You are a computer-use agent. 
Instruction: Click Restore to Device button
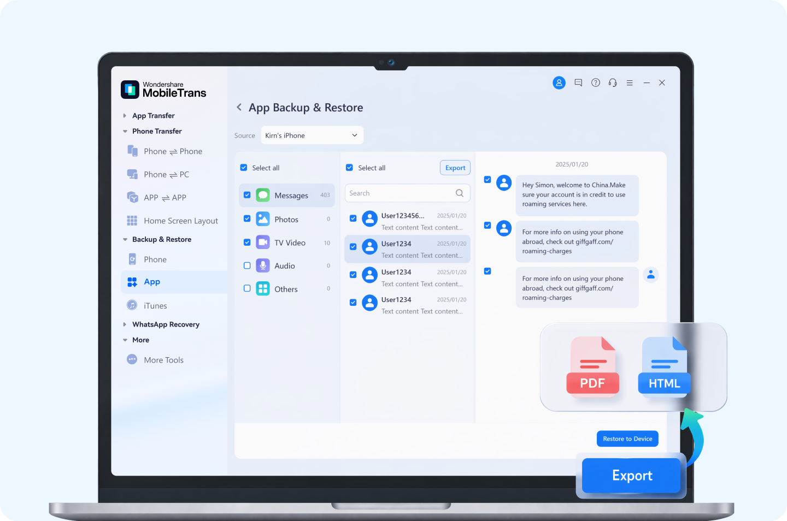(x=627, y=439)
